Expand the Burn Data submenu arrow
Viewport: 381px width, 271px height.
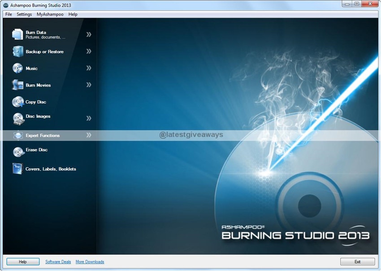click(x=89, y=35)
